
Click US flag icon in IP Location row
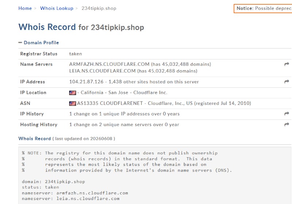72,92
